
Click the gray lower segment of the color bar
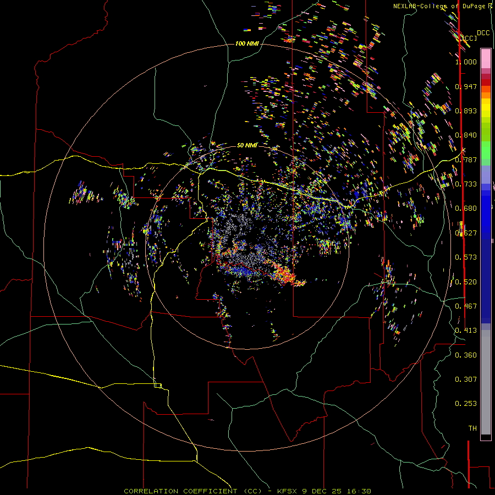(x=486, y=382)
